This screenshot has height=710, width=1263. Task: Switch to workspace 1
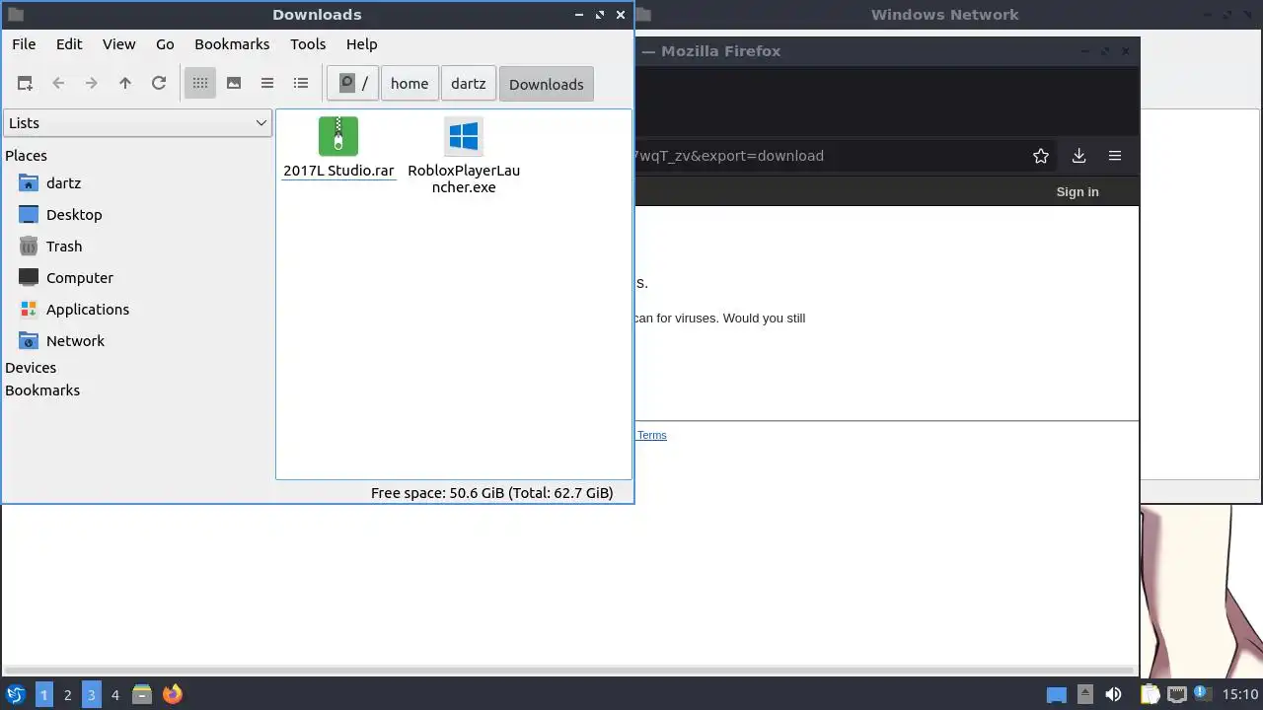tap(44, 695)
